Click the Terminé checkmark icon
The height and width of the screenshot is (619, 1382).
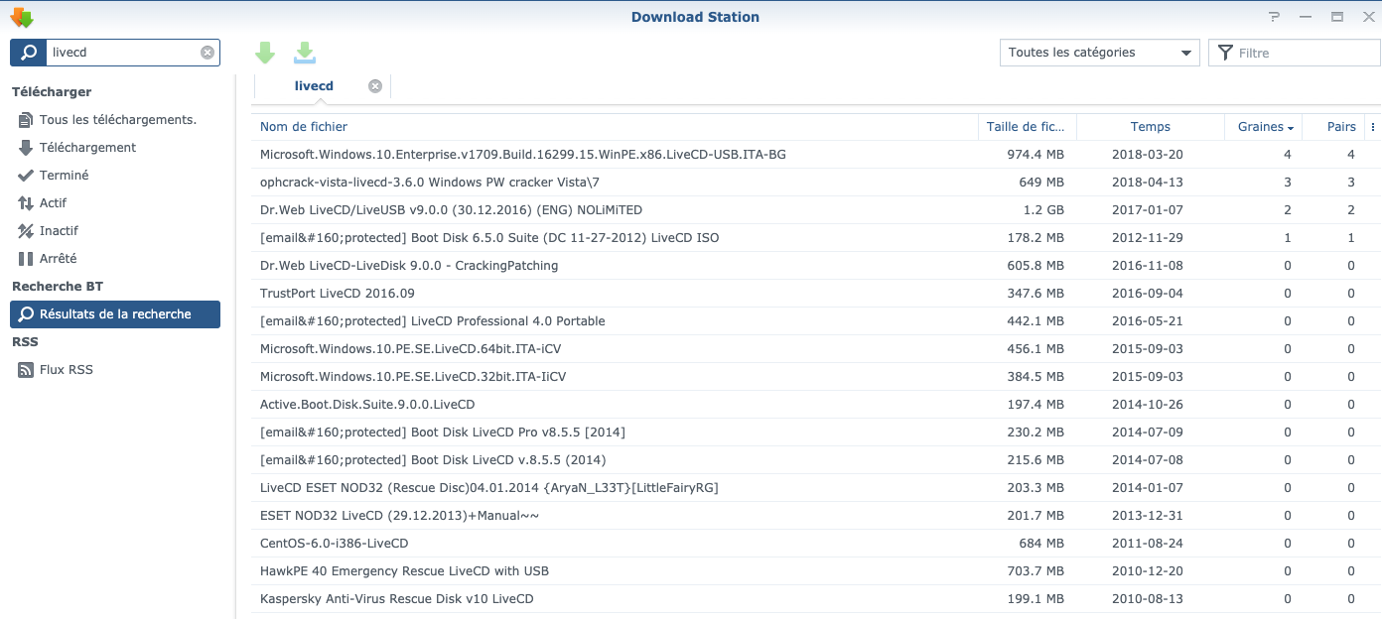click(x=26, y=176)
